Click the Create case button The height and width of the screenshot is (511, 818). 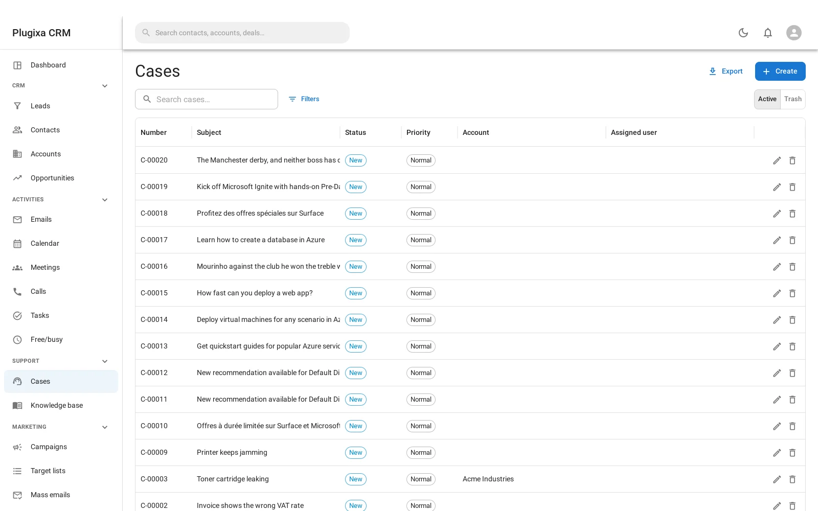pyautogui.click(x=780, y=72)
